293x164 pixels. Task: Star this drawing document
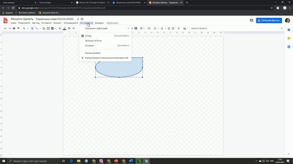point(78,19)
